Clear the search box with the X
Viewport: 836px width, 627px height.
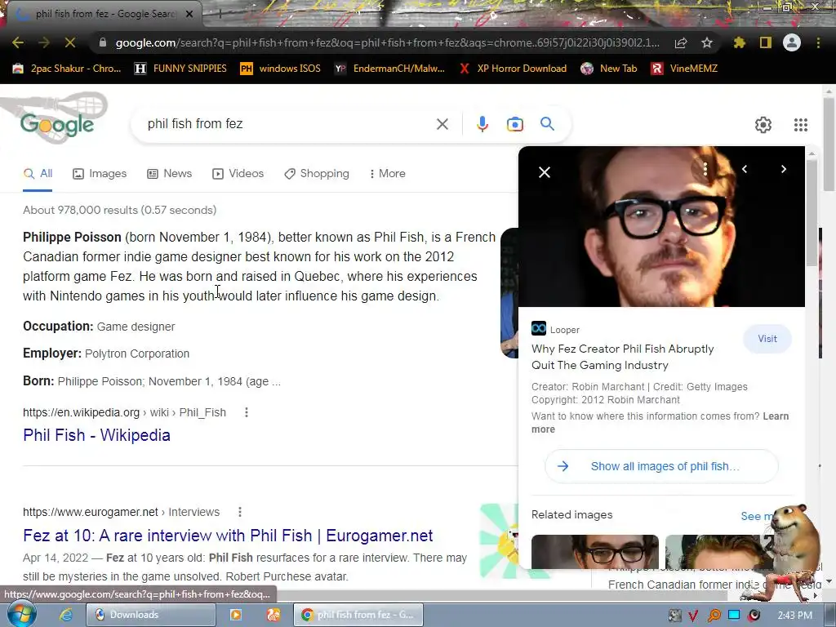click(x=442, y=124)
